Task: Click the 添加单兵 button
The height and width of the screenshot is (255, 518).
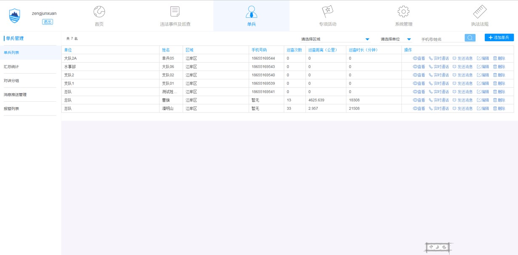Action: [499, 38]
